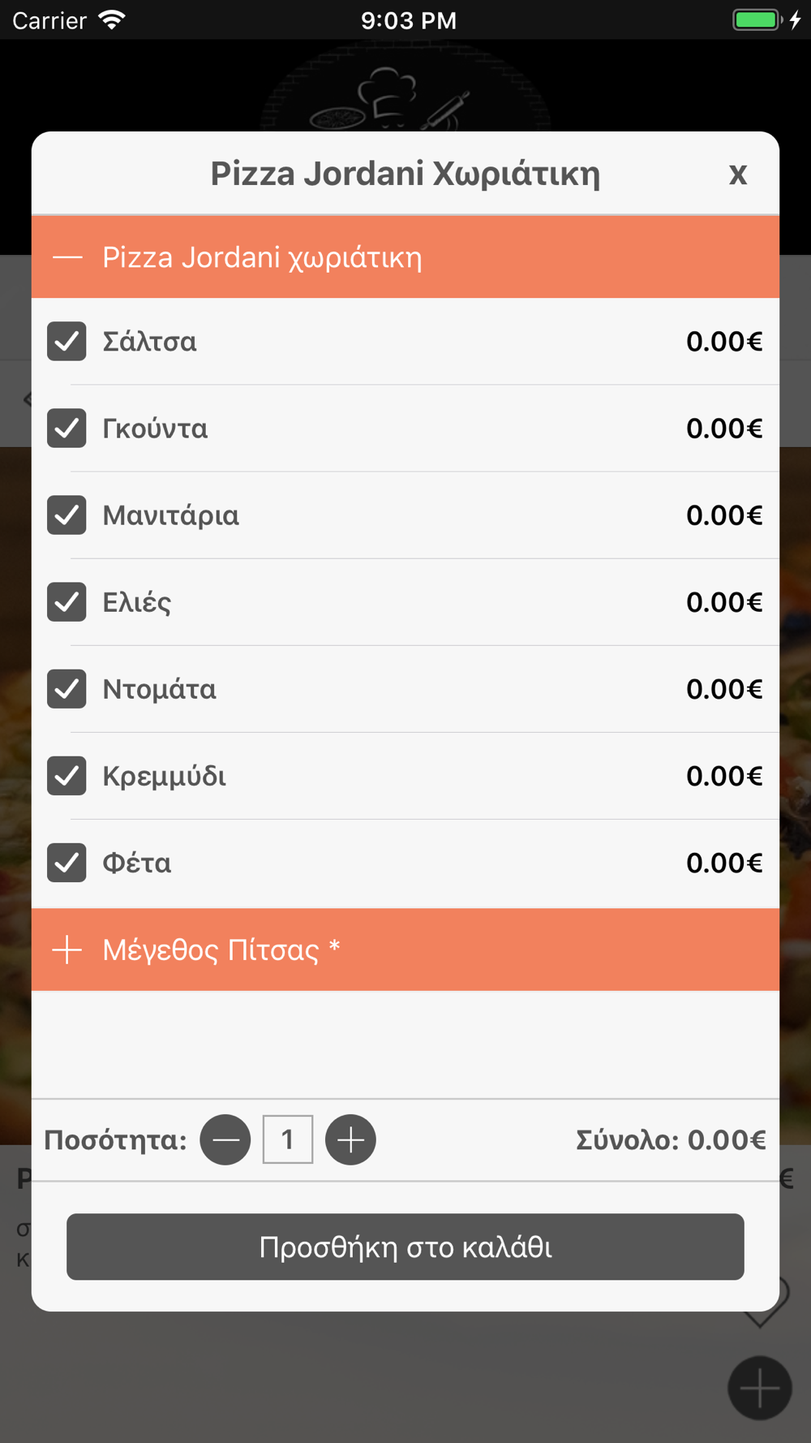Remove Ντομάτα by unchecking its box
The height and width of the screenshot is (1443, 811).
coord(67,688)
